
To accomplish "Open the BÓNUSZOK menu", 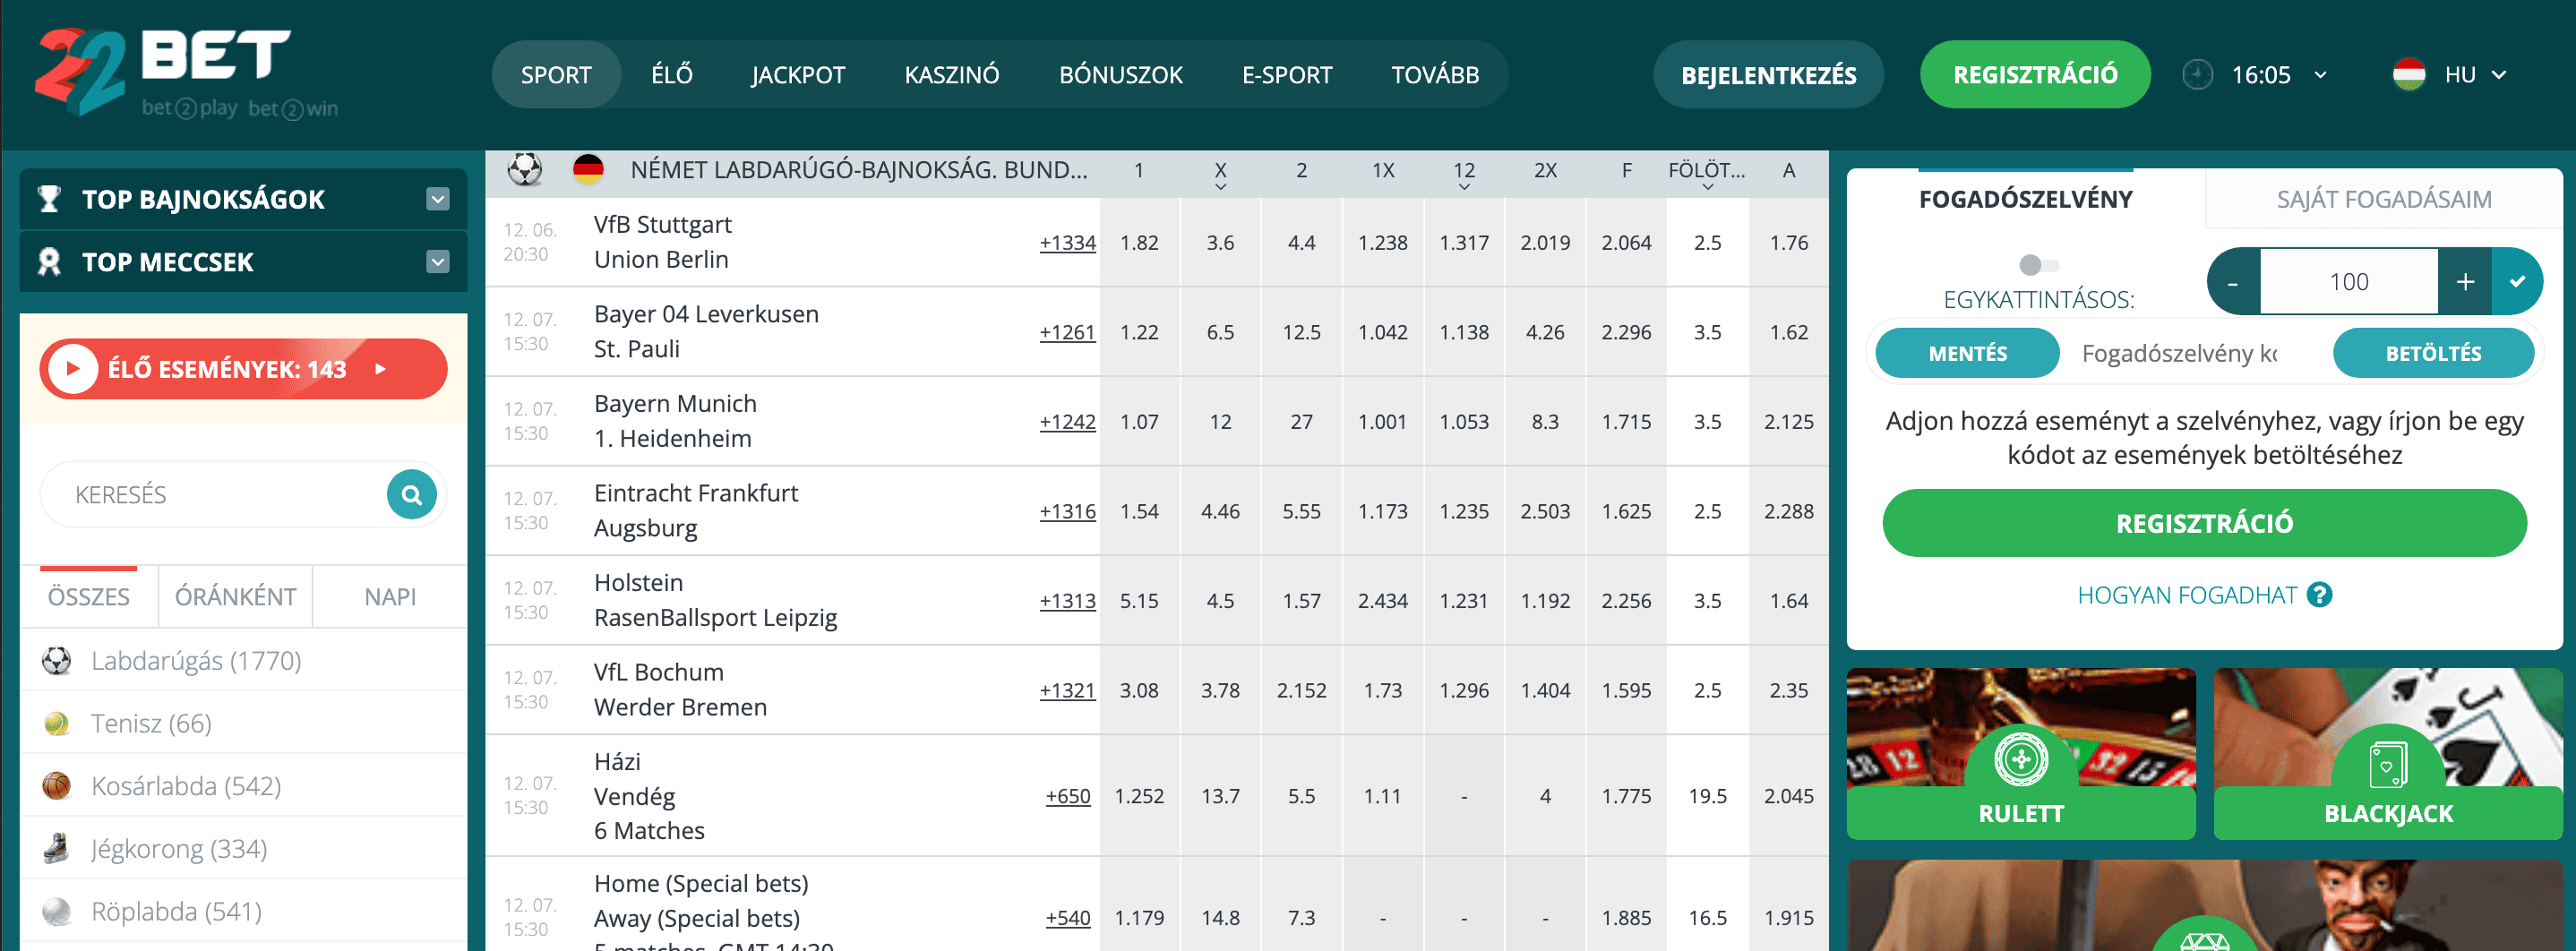I will tap(1121, 74).
